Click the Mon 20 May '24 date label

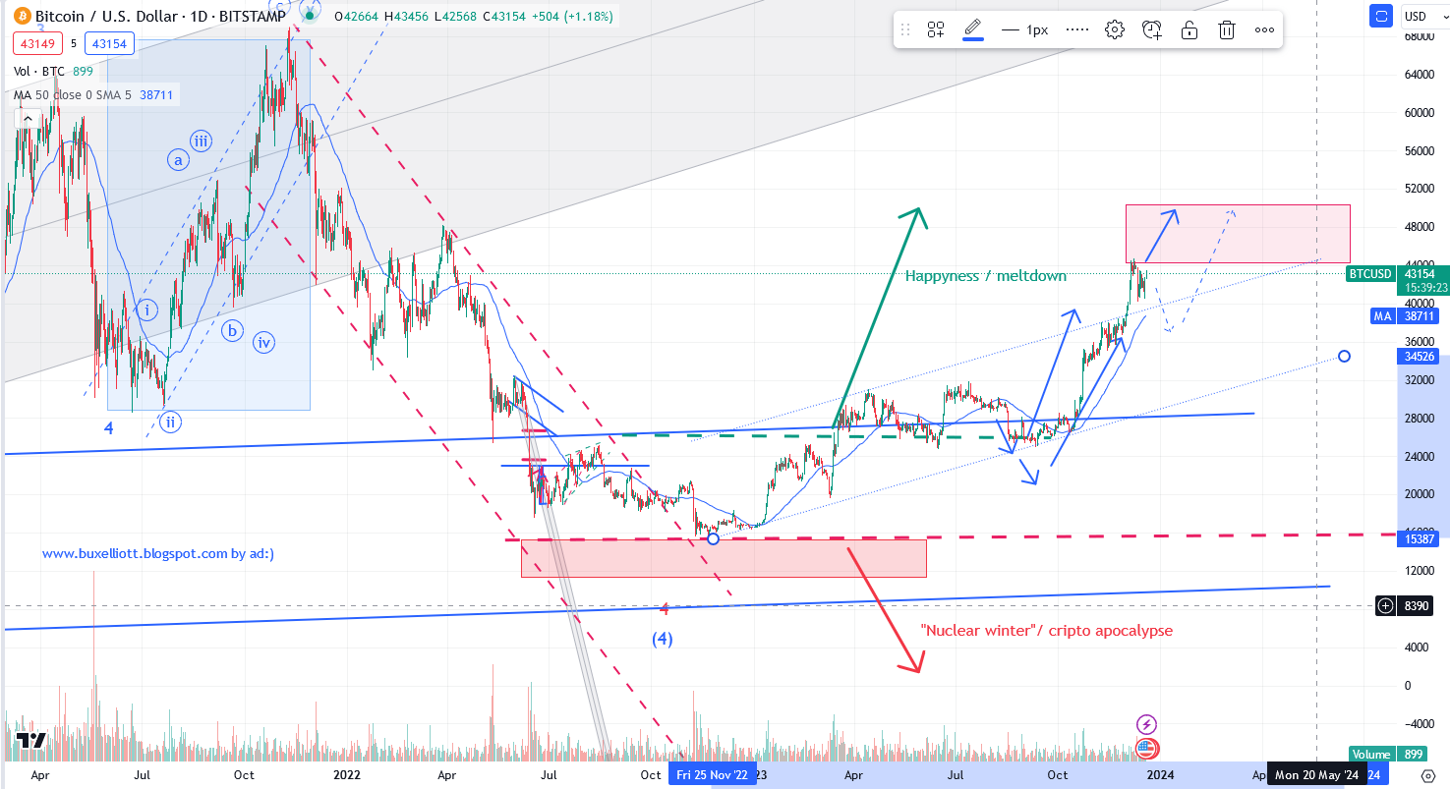coord(1317,775)
